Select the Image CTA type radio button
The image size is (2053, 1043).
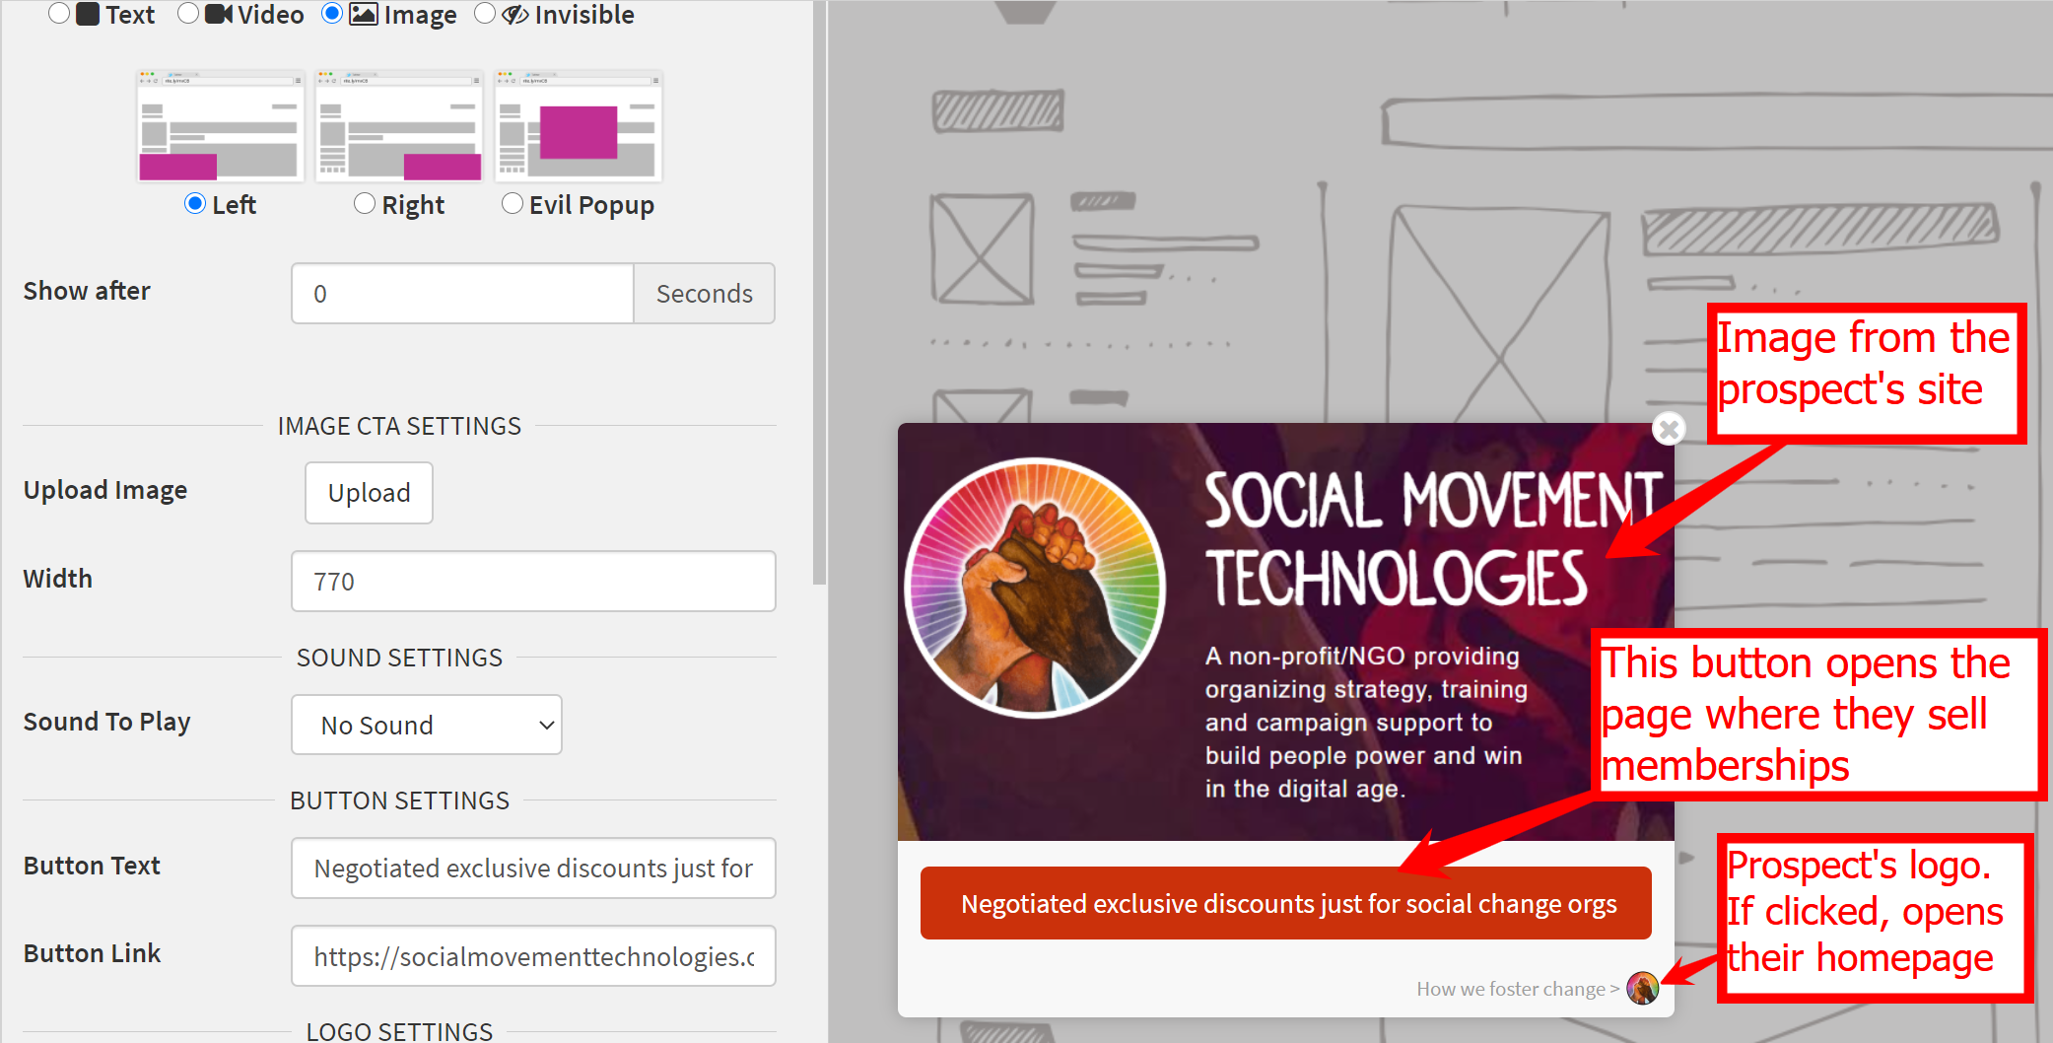click(332, 14)
